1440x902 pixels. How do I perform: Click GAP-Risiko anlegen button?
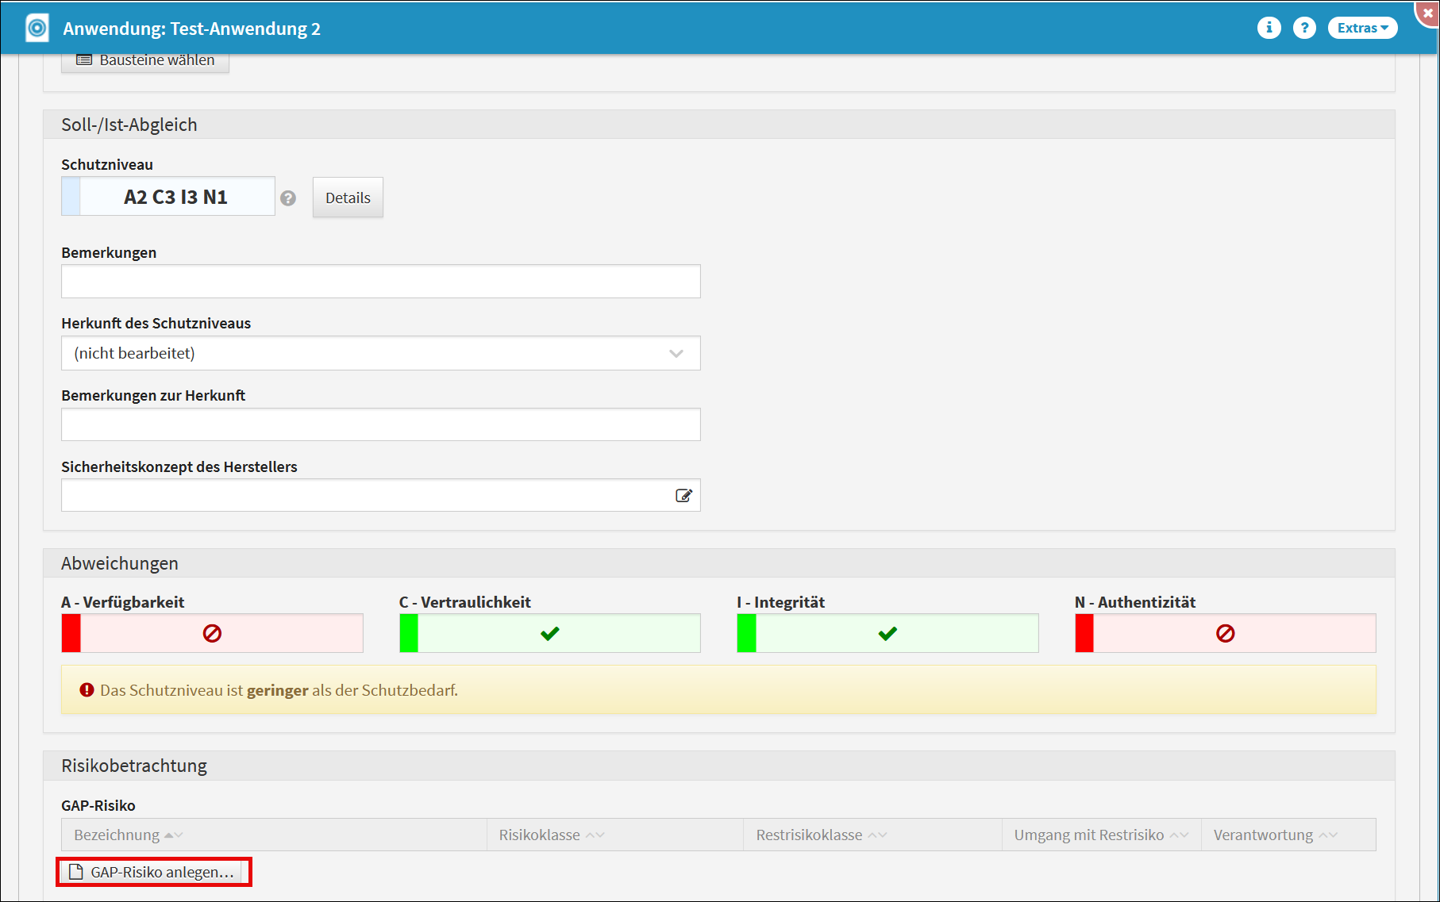tap(153, 872)
